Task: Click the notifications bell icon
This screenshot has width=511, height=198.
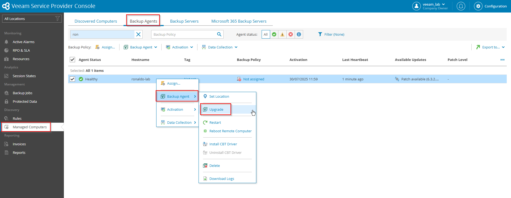Action: point(461,6)
